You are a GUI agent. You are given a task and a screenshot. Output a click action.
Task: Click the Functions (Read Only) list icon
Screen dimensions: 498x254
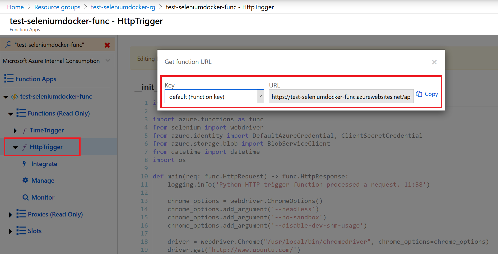pyautogui.click(x=21, y=113)
